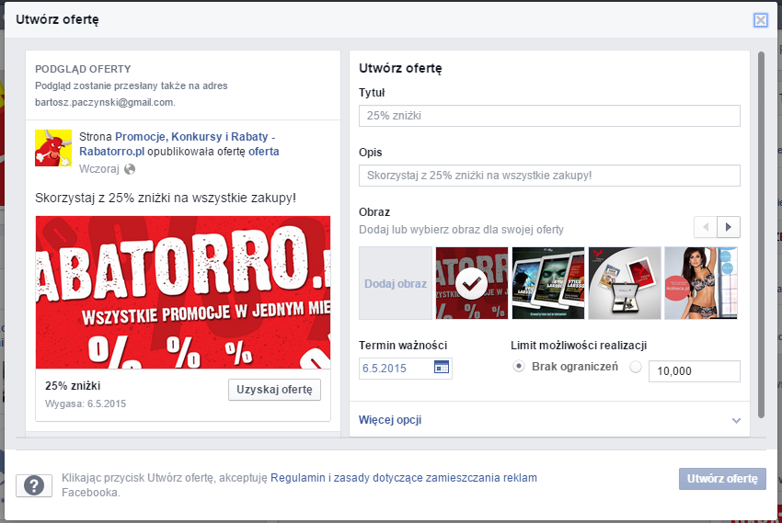The image size is (782, 523).
Task: Click the Opis description input field
Action: coord(549,176)
